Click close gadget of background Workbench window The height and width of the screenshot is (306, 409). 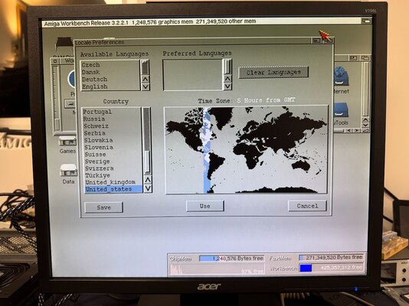pos(55,61)
